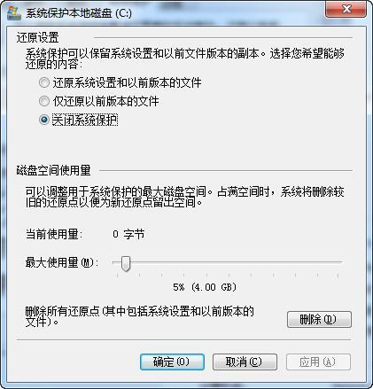This screenshot has width=373, height=389.
Task: Click the 系统保护本地磁盘 (C:) title text
Action: (79, 13)
